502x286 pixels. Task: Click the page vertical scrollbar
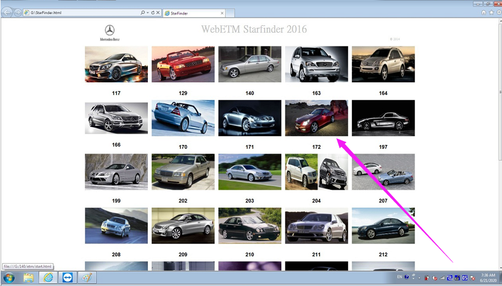click(500, 144)
